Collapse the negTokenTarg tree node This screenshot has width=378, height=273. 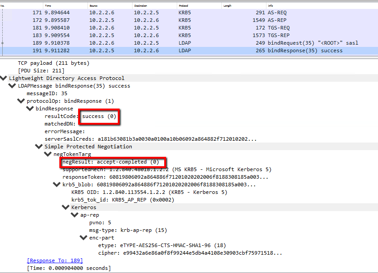tap(47, 154)
